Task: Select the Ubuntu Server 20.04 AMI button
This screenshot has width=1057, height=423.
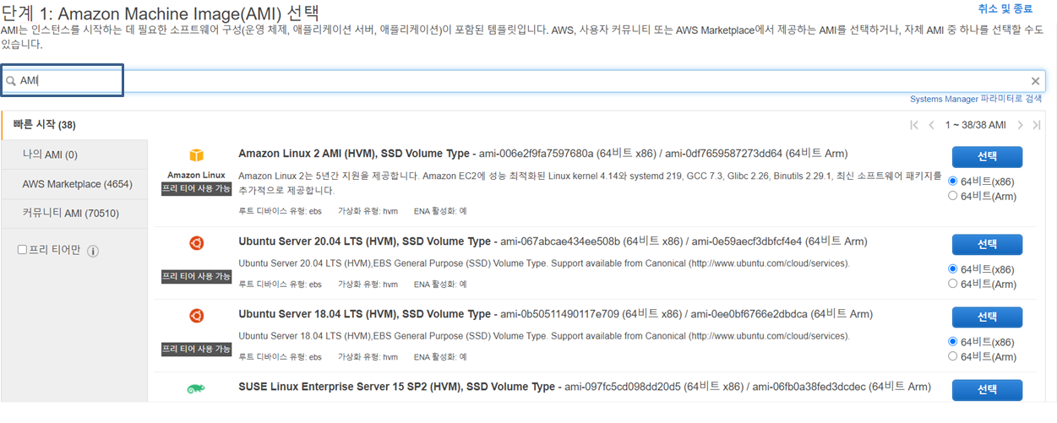Action: tap(987, 245)
